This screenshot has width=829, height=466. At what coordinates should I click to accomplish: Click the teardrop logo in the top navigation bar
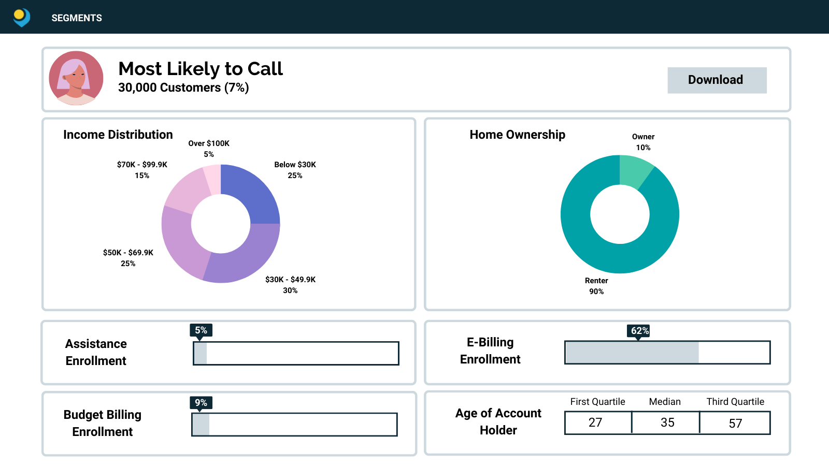coord(21,17)
